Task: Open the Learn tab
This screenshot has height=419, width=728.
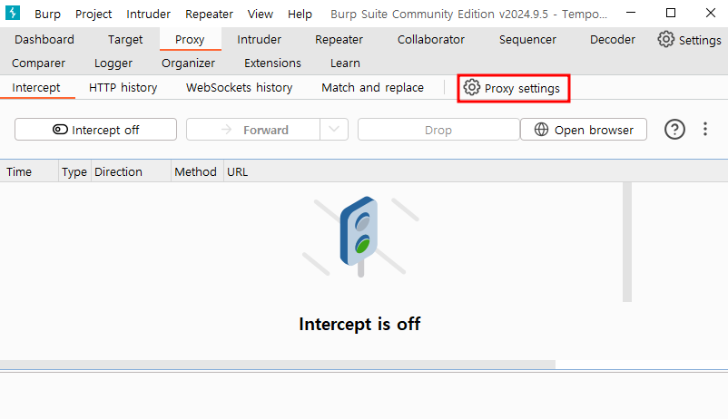Action: click(345, 63)
